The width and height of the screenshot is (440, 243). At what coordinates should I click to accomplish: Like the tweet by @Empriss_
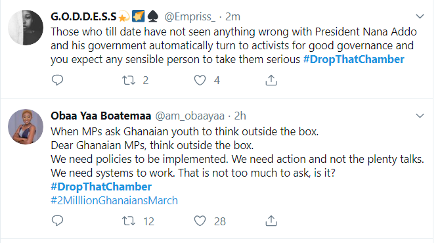200,81
